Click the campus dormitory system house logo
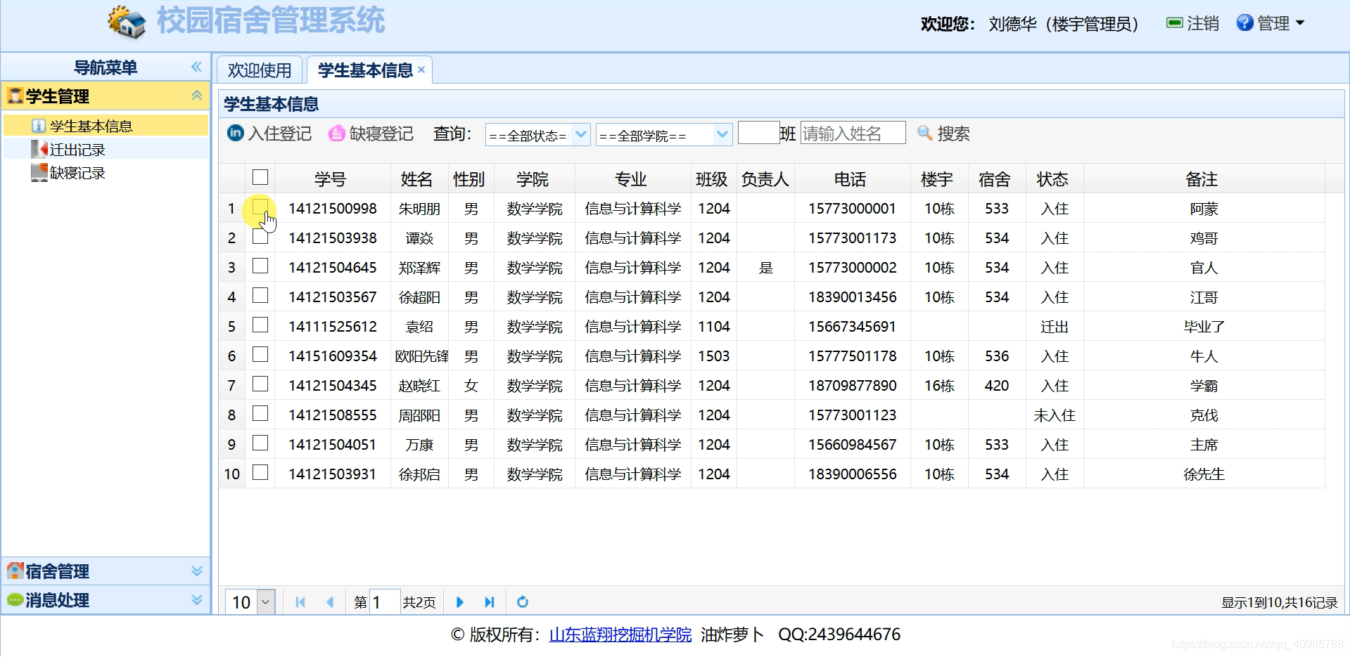 [127, 22]
